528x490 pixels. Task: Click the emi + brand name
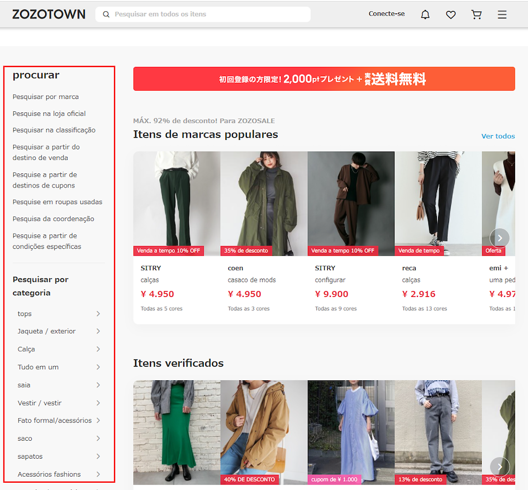coord(499,268)
